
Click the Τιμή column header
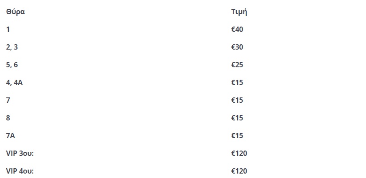(x=239, y=12)
